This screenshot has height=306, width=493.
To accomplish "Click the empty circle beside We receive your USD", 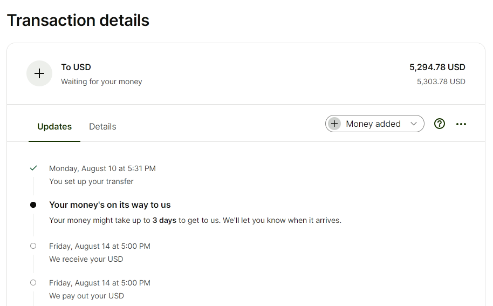I will point(33,246).
